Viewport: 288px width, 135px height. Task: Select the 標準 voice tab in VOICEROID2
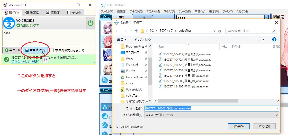pos(122,16)
